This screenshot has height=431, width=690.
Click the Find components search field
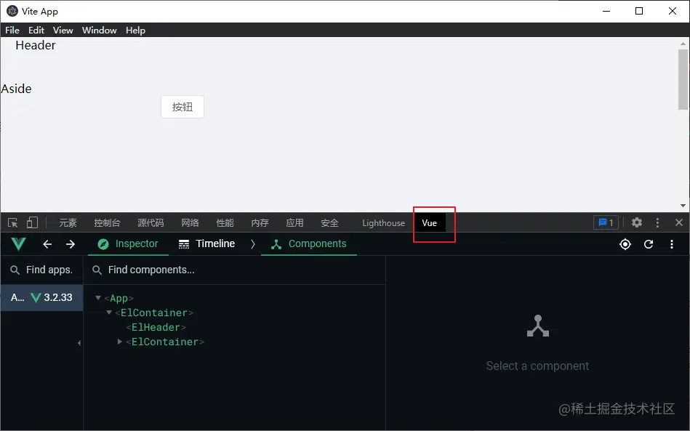[235, 270]
